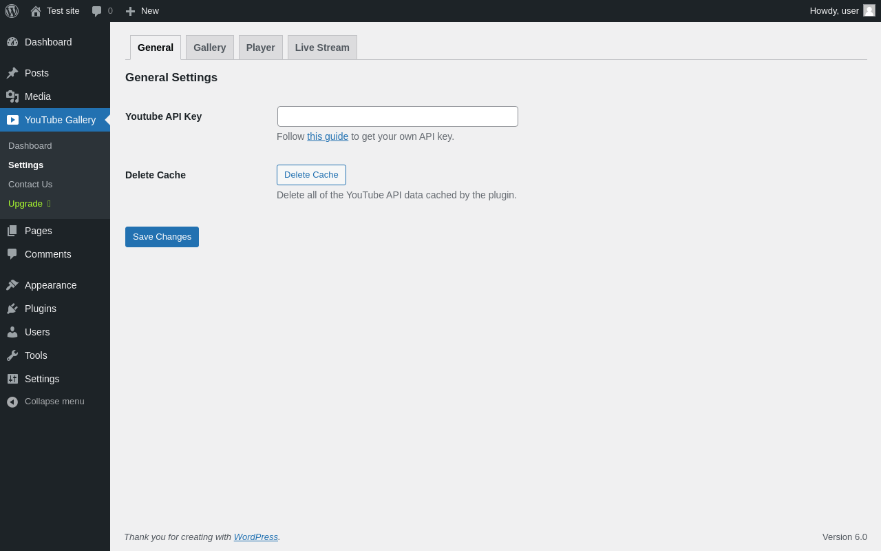Click the Test site name link

point(63,11)
